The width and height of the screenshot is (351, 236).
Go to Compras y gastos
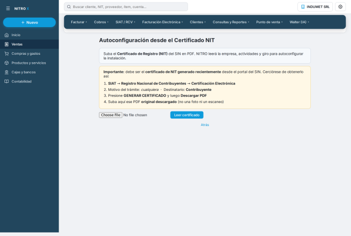click(29, 54)
